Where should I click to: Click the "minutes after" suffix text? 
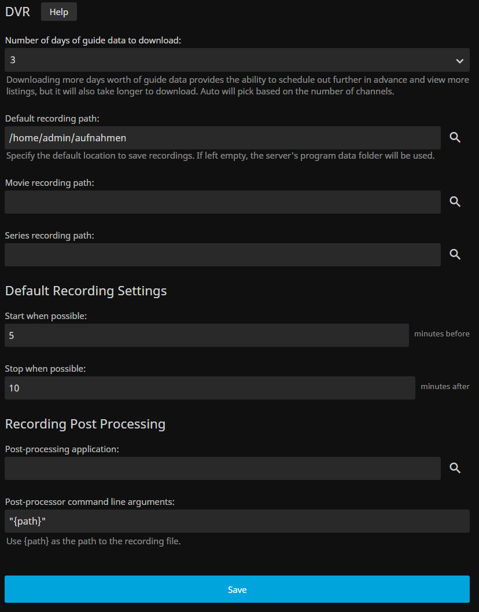(x=445, y=387)
